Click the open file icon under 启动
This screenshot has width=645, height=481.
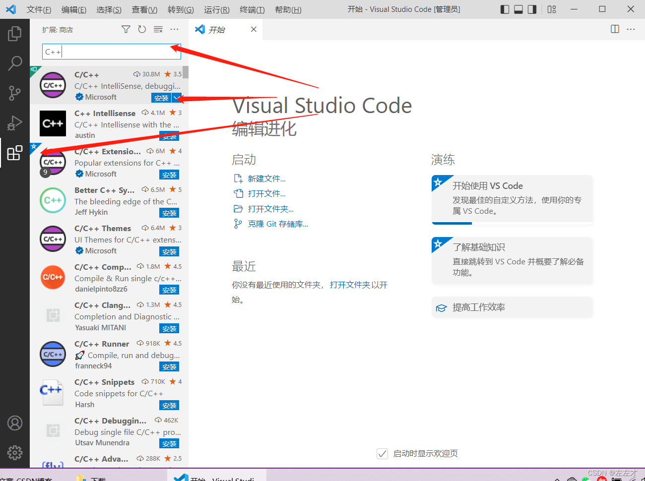click(238, 193)
